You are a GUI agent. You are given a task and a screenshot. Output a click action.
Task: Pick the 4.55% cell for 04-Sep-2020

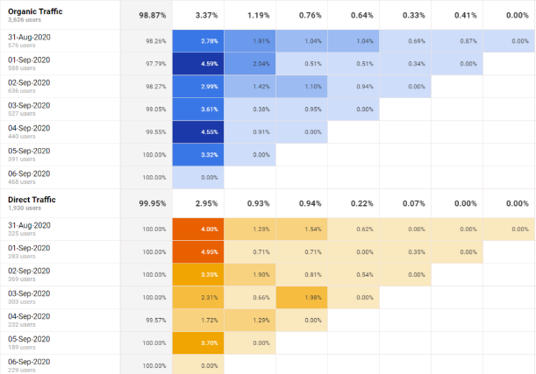coord(197,132)
